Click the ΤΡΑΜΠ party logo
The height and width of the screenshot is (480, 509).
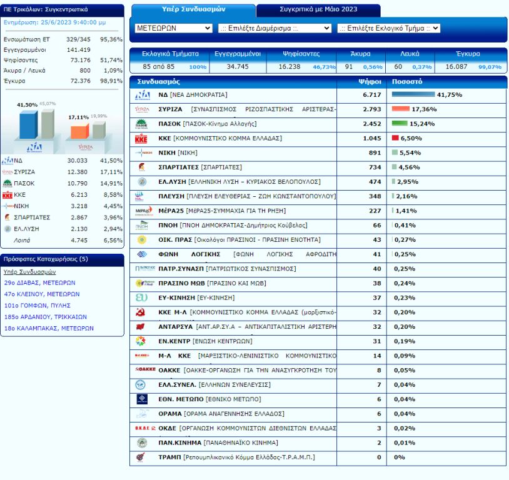(141, 457)
